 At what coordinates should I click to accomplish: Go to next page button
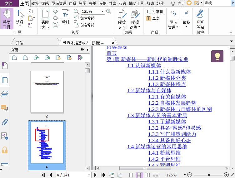pos(95,175)
